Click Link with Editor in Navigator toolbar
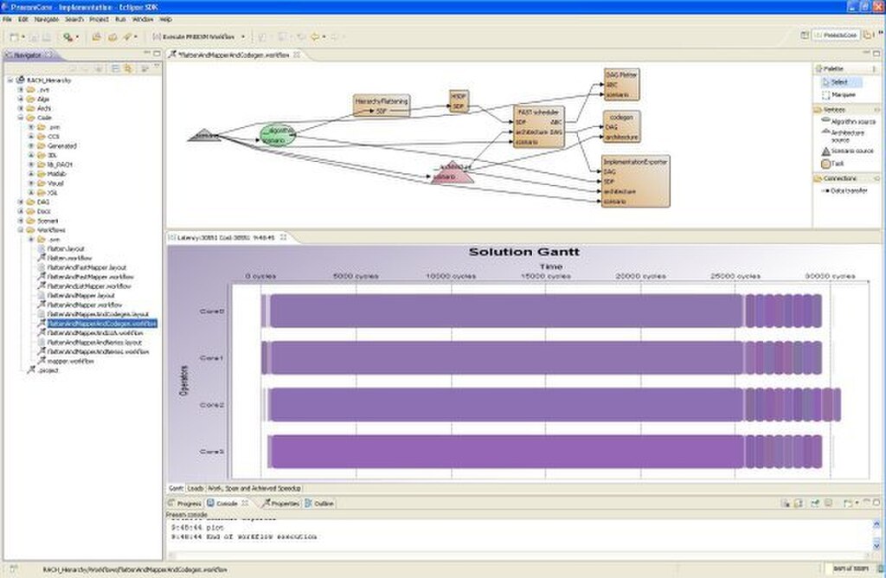Image resolution: width=886 pixels, height=578 pixels. (126, 67)
